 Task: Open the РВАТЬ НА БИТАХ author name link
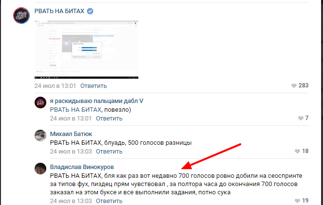(x=59, y=11)
